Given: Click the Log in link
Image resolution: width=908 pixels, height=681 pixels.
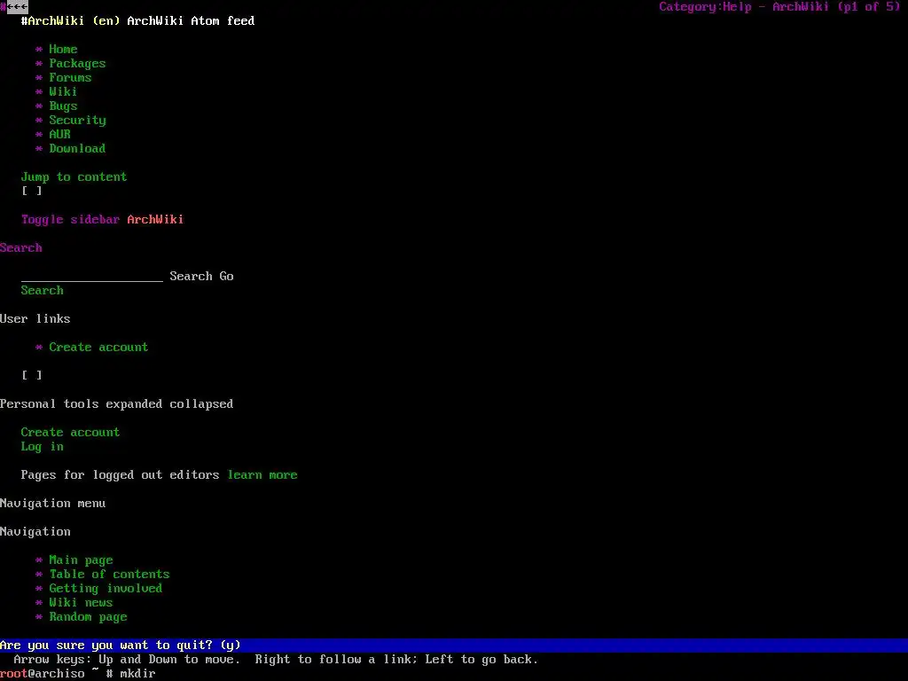Looking at the screenshot, I should (43, 447).
